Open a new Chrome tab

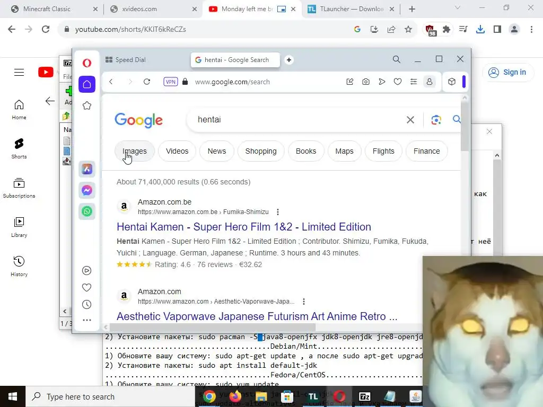click(x=411, y=9)
